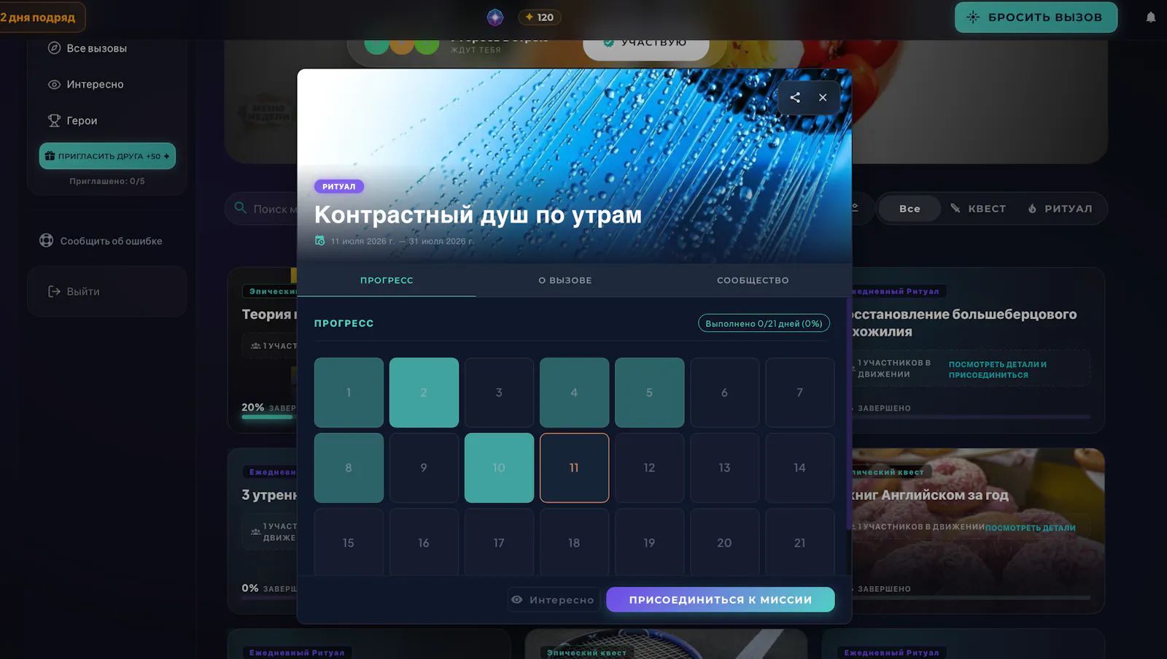Click the lifebuoy icon for bug report

tap(46, 240)
